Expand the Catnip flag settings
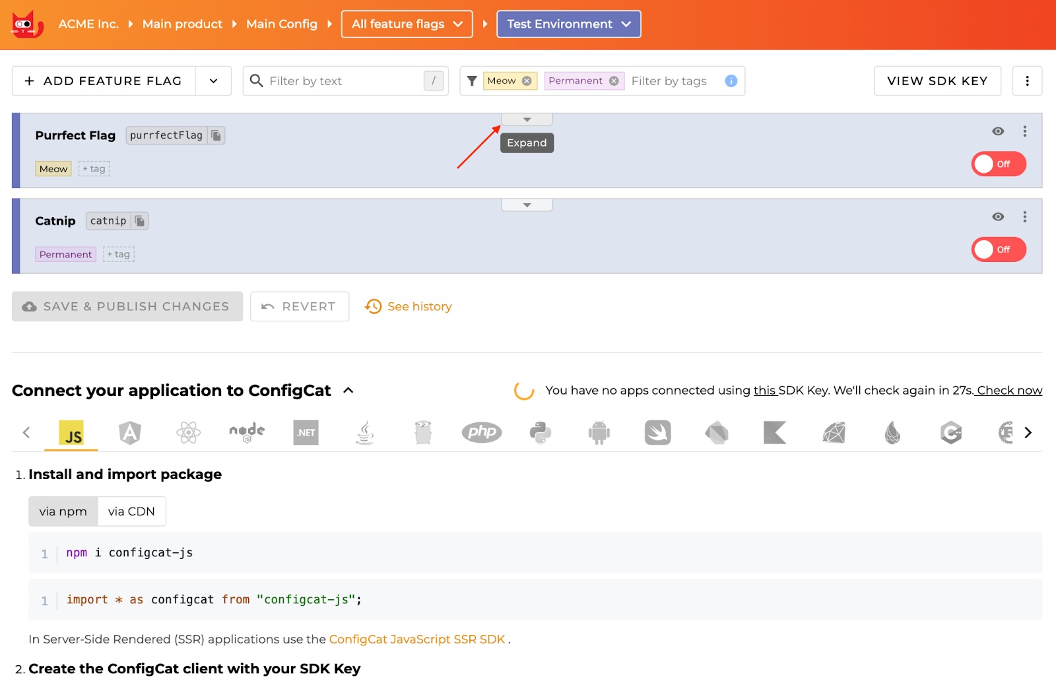Viewport: 1056px width, 689px height. tap(527, 205)
